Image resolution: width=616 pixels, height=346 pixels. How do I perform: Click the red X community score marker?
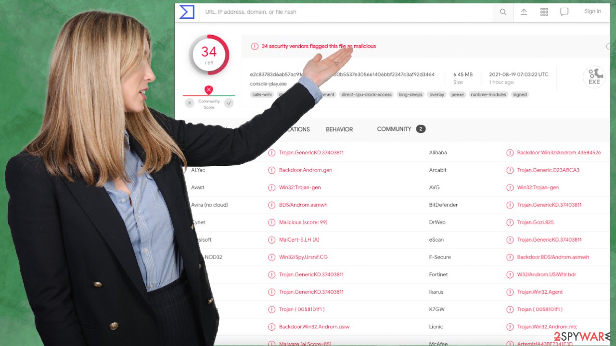[208, 89]
